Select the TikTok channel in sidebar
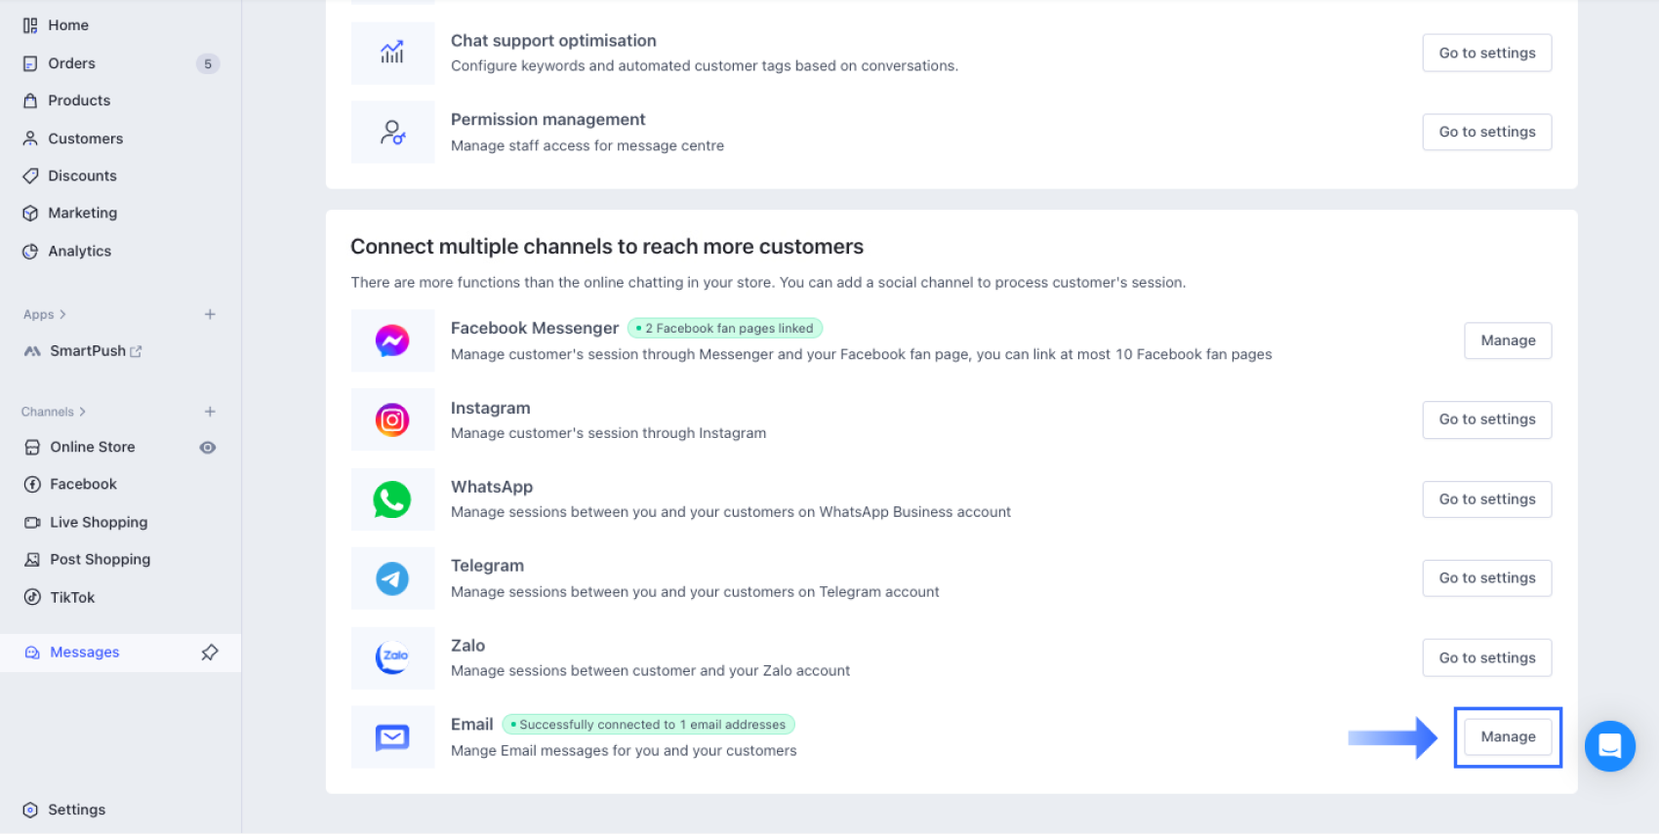The image size is (1659, 834). (x=70, y=597)
